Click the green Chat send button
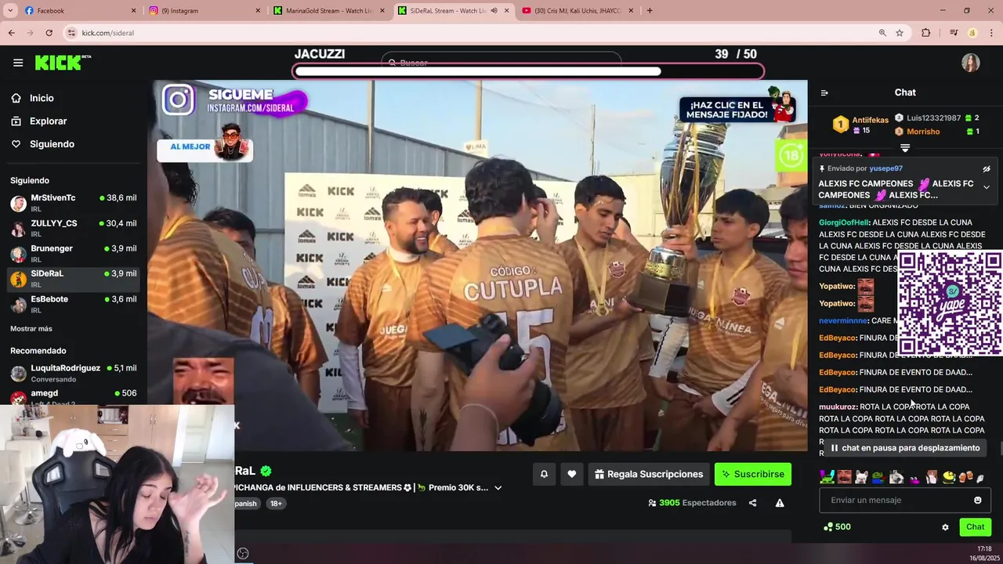Viewport: 1003px width, 564px height. click(x=975, y=527)
